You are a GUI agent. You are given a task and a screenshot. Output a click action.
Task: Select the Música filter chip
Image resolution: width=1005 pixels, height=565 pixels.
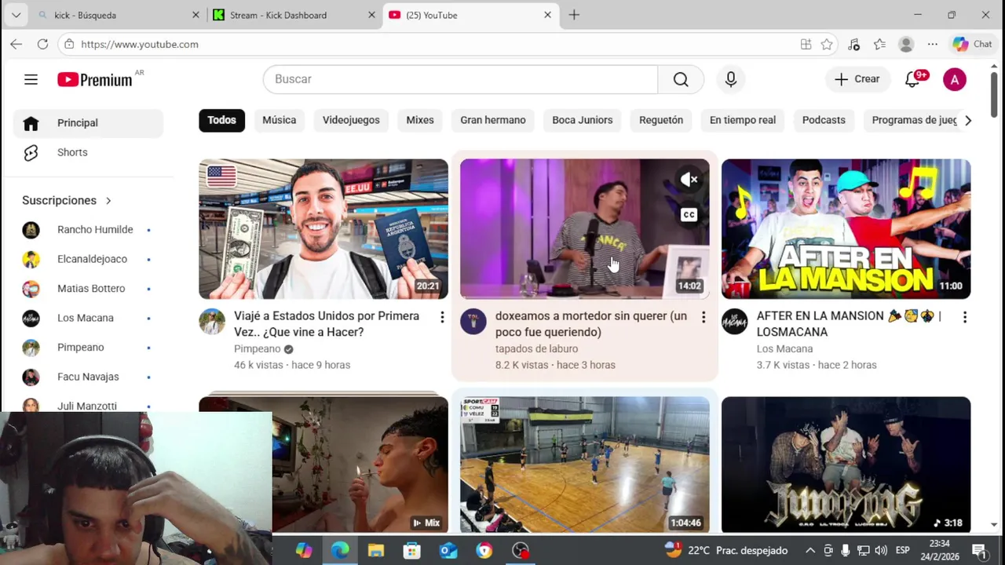[280, 120]
